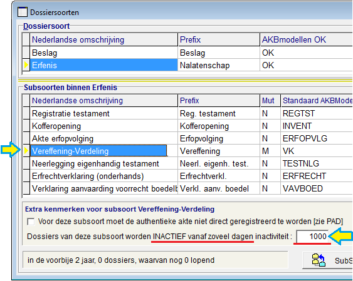Image resolution: width=353 pixels, height=281 pixels.
Task: Click the AKBmodellen OK column header
Action: click(306, 40)
